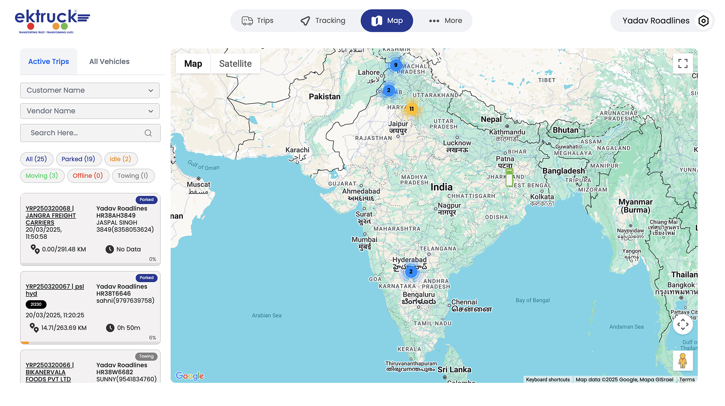Image resolution: width=725 pixels, height=406 pixels.
Task: Click the Search Here input field
Action: coord(83,133)
